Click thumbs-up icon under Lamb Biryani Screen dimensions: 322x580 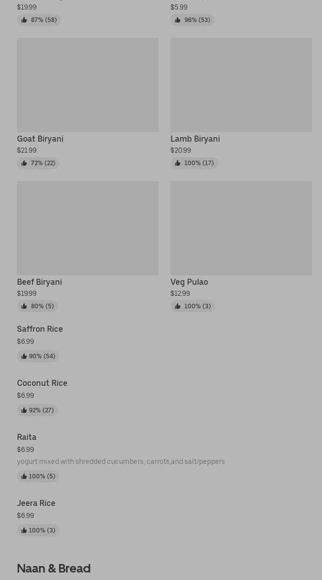(x=177, y=163)
